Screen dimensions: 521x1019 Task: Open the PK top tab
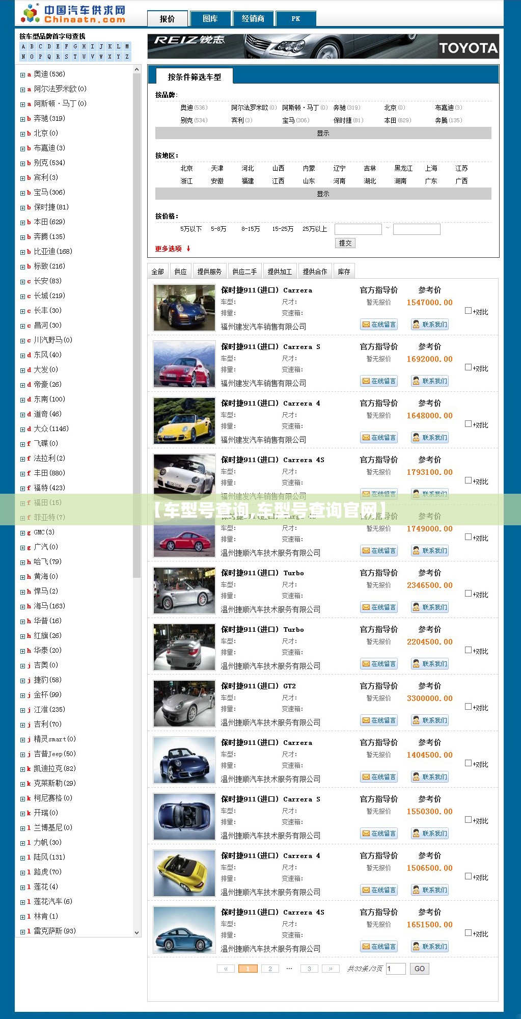coord(296,19)
